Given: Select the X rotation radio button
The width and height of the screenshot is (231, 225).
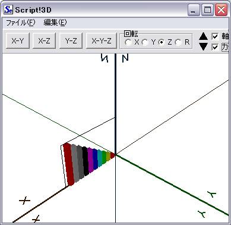Looking at the screenshot, I should point(129,42).
